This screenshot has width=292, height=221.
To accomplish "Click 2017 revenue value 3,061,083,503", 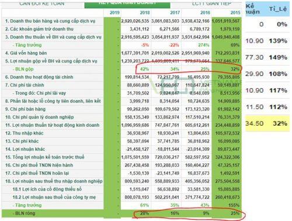I will (x=165, y=21).
